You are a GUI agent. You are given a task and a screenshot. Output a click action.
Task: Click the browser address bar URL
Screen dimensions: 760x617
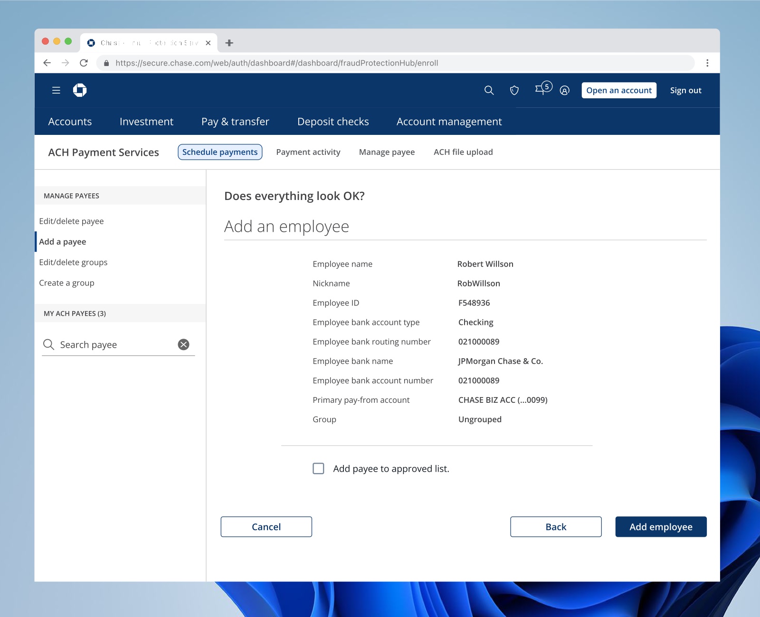coord(276,63)
